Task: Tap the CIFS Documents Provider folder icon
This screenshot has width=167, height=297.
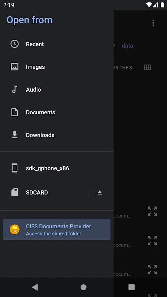Action: [14, 229]
